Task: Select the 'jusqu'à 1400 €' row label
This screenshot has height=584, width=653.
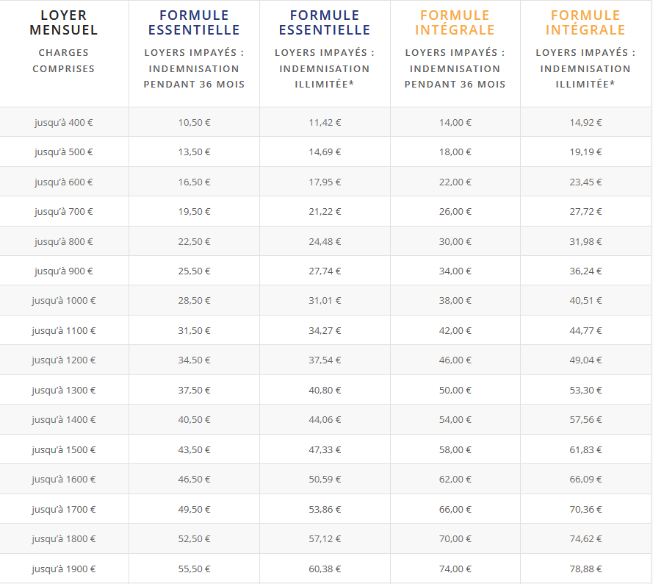Action: [x=64, y=420]
